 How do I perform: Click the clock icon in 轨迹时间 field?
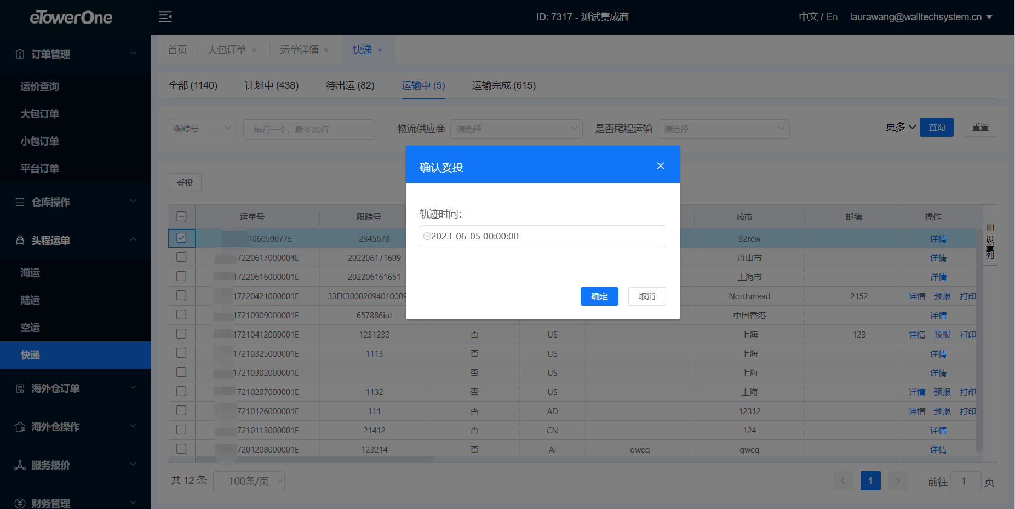(427, 236)
